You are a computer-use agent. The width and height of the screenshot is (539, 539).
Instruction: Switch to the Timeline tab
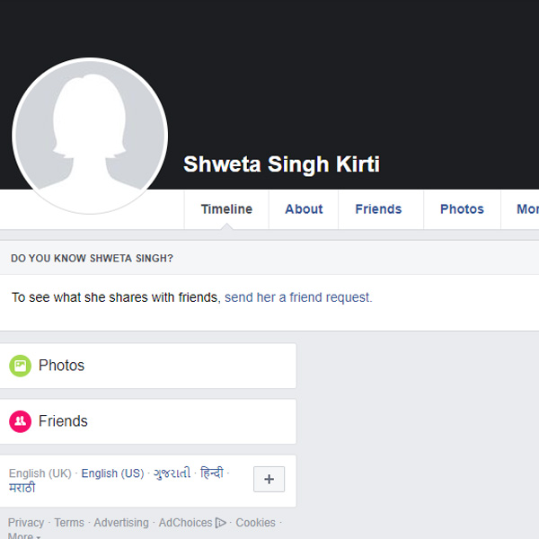coord(226,209)
